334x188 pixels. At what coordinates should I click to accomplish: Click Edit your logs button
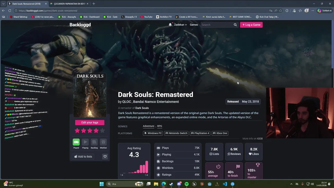pos(90,122)
